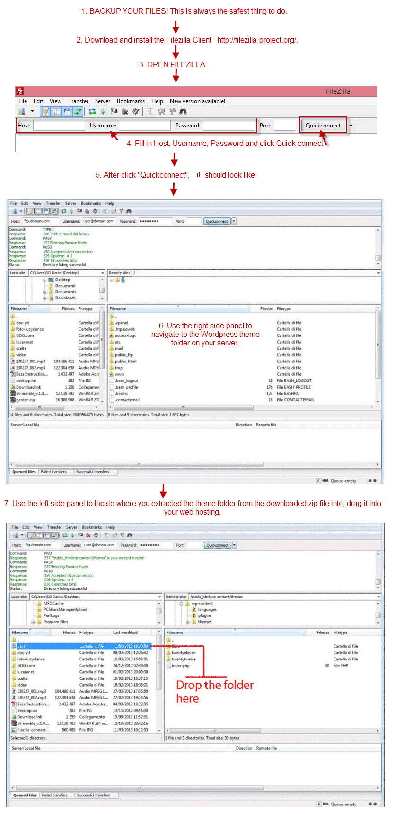395x814 pixels.
Task: Click the refresh arrows icon above the empty Username field
Action: pos(92,111)
